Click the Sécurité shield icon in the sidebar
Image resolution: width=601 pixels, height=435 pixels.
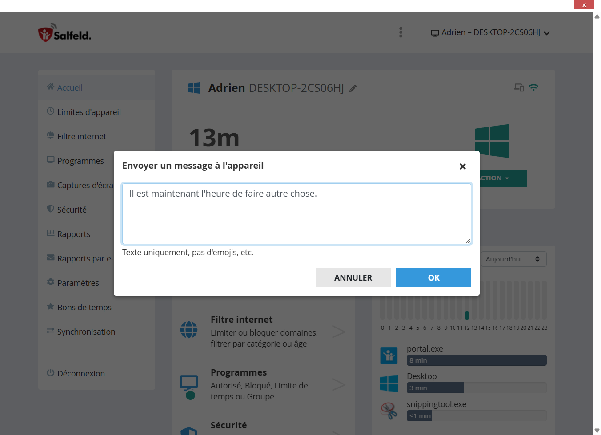(51, 209)
